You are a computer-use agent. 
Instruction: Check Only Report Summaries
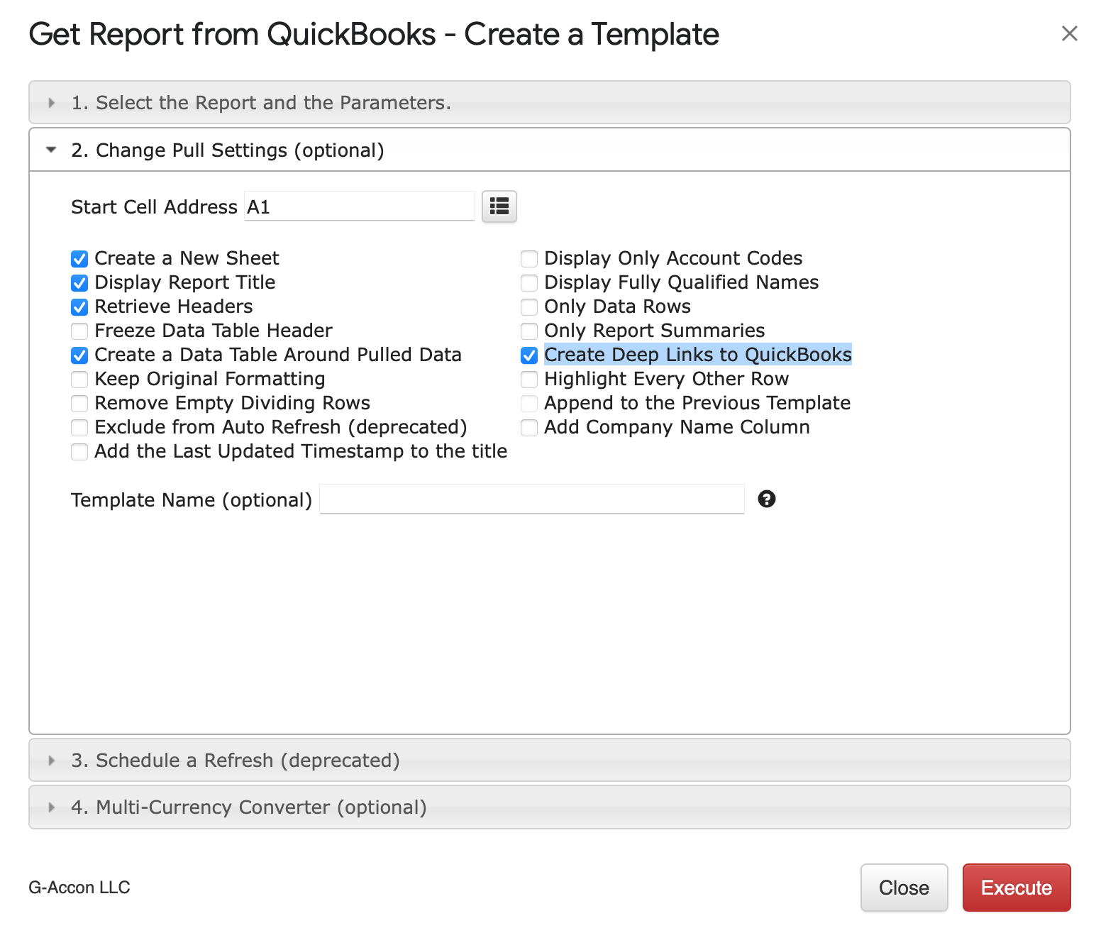tap(529, 331)
